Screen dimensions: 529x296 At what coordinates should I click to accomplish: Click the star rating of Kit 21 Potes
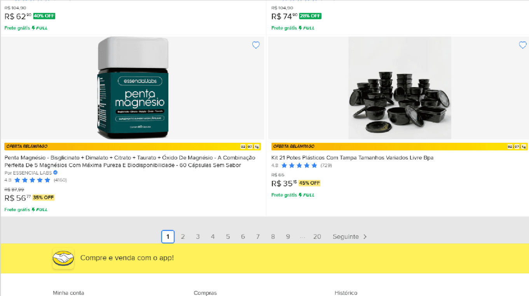tap(299, 165)
